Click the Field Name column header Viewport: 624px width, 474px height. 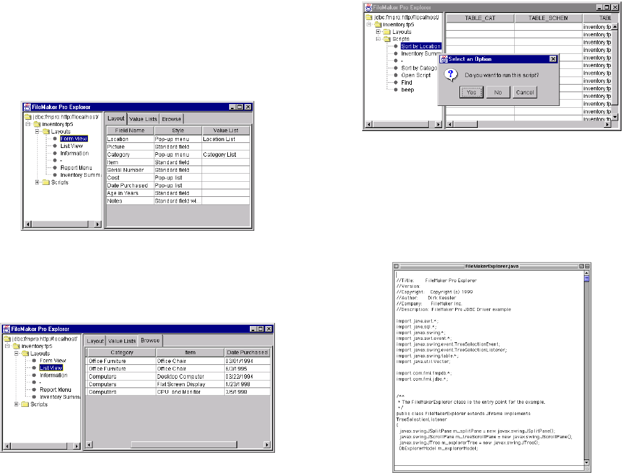point(130,130)
